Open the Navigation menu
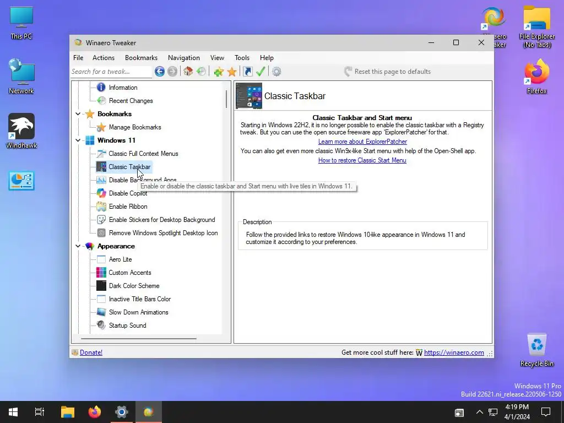564x423 pixels. tap(184, 58)
